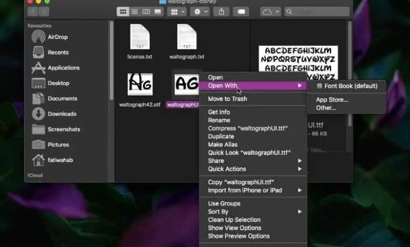Image resolution: width=410 pixels, height=247 pixels.
Task: Choose Duplicate from the context menu
Action: pyautogui.click(x=253, y=137)
